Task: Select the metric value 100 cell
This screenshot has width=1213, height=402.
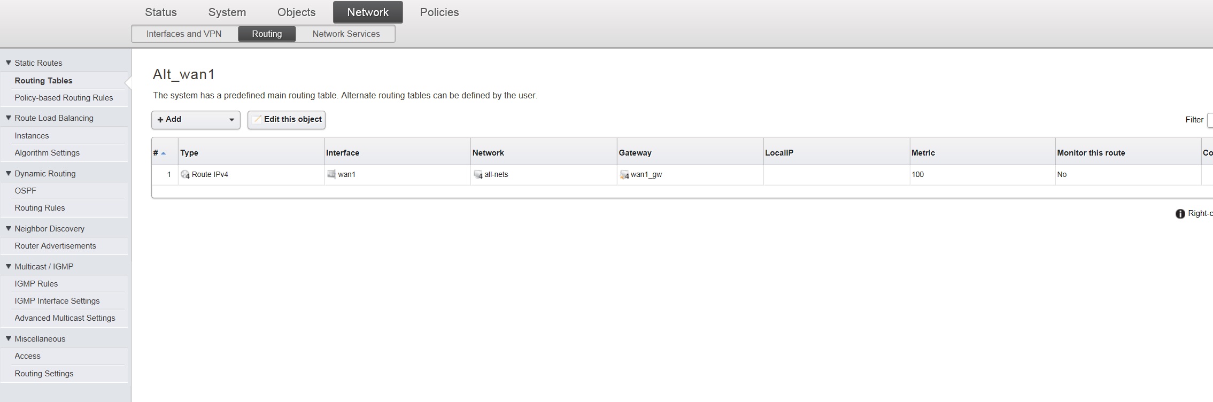Action: click(x=982, y=175)
